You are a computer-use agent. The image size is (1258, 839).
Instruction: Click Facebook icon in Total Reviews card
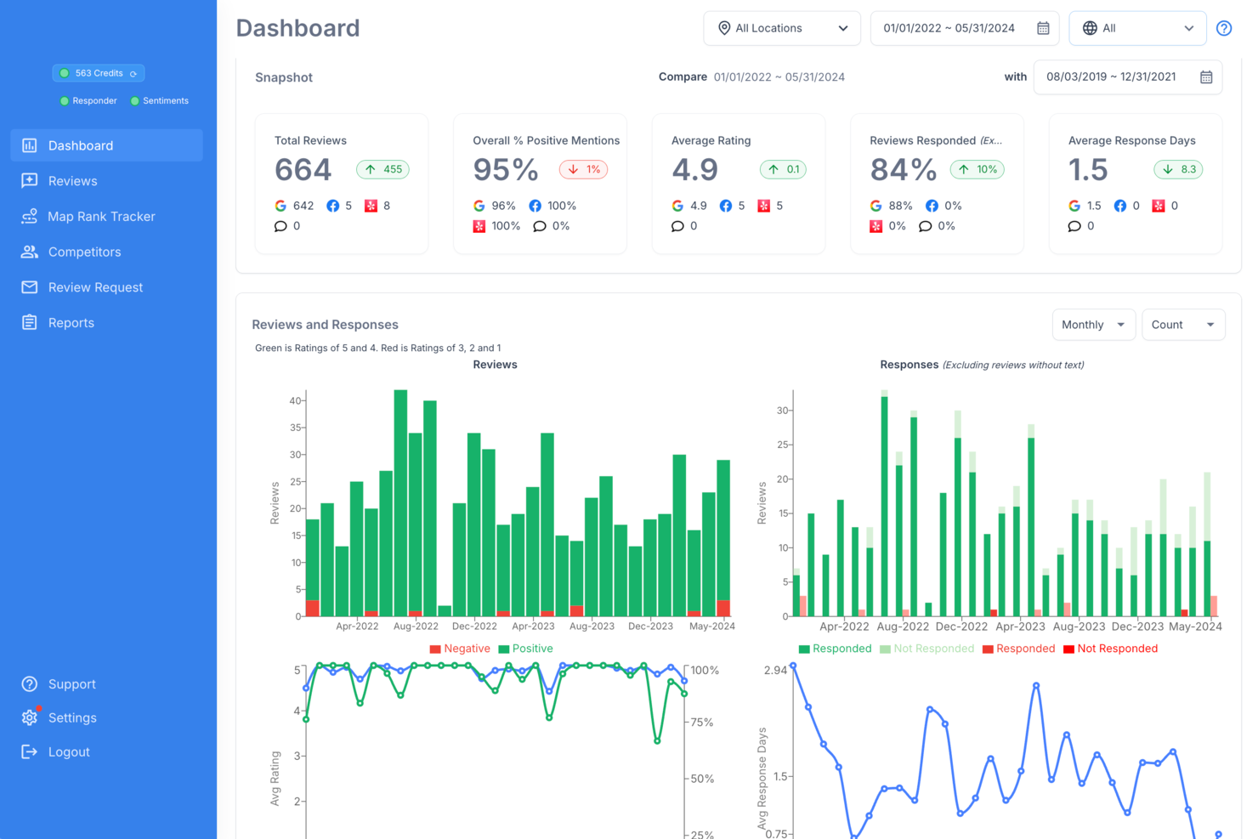(x=333, y=206)
